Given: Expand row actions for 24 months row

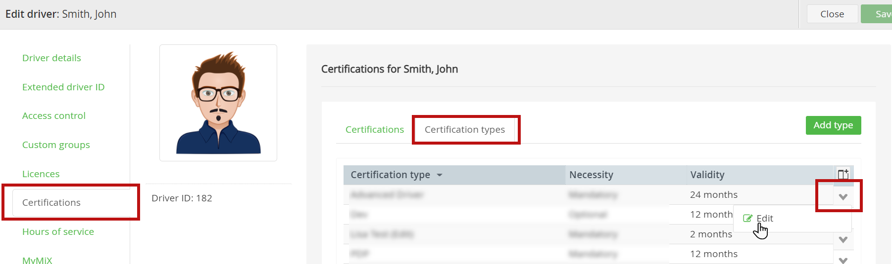Looking at the screenshot, I should tap(843, 197).
